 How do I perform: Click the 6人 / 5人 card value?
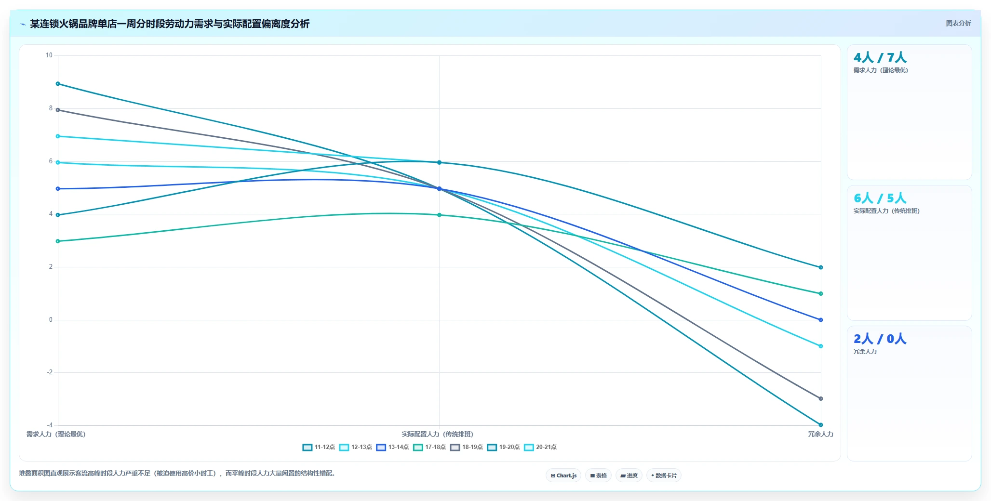pos(880,198)
